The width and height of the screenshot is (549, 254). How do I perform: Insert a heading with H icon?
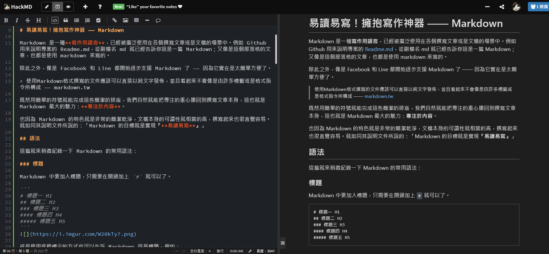click(x=38, y=20)
